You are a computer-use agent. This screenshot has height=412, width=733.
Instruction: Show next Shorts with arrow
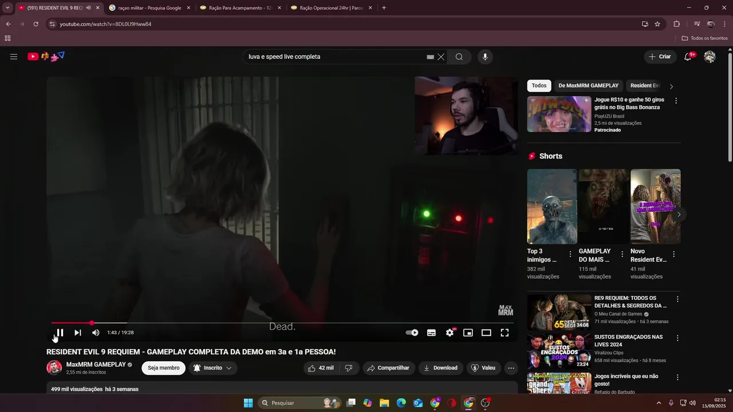tap(679, 215)
